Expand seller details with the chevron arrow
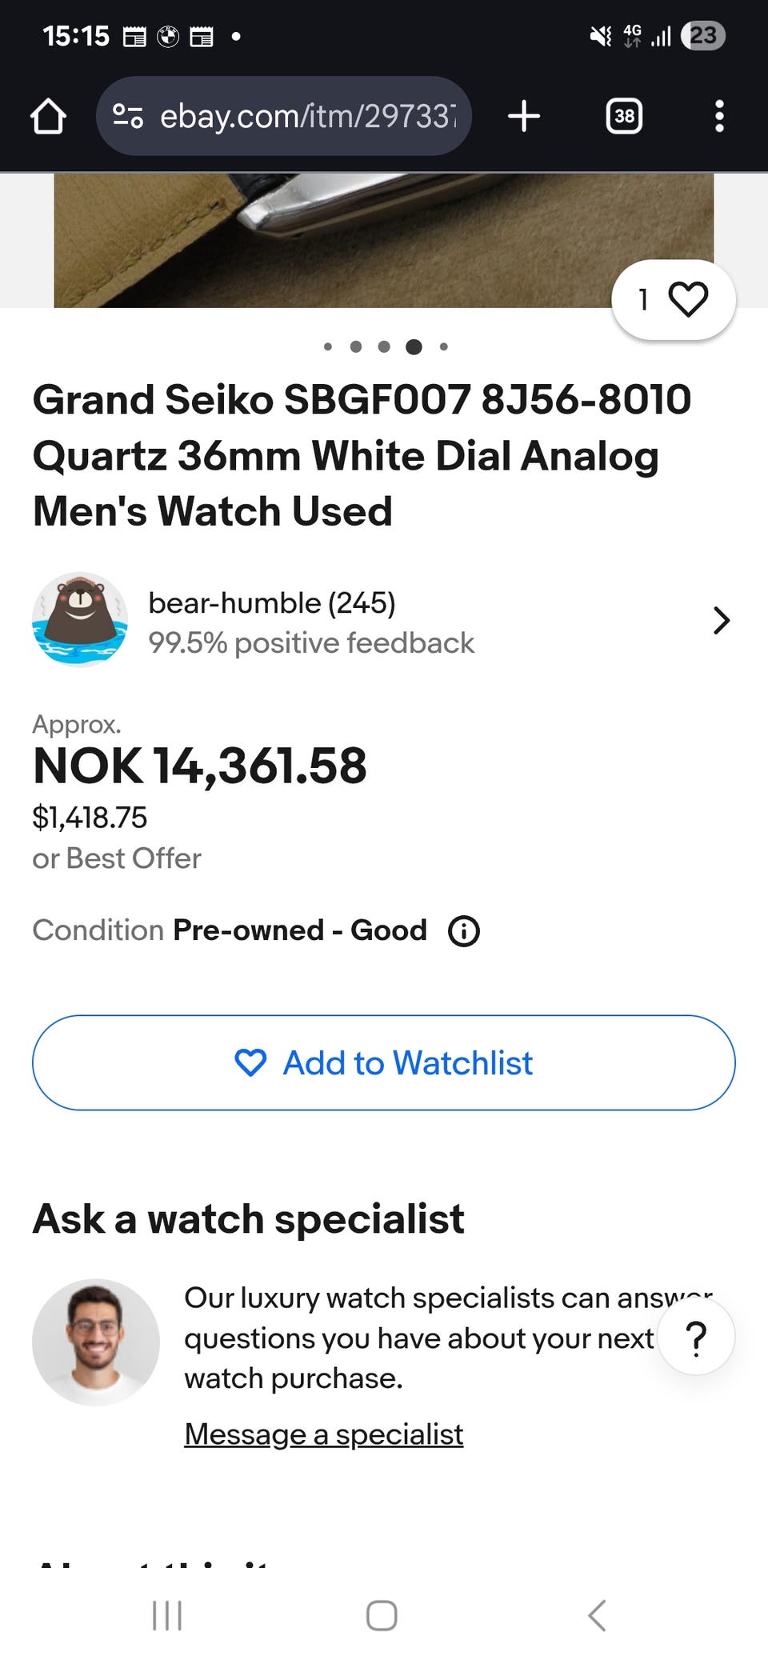768x1664 pixels. [x=721, y=620]
